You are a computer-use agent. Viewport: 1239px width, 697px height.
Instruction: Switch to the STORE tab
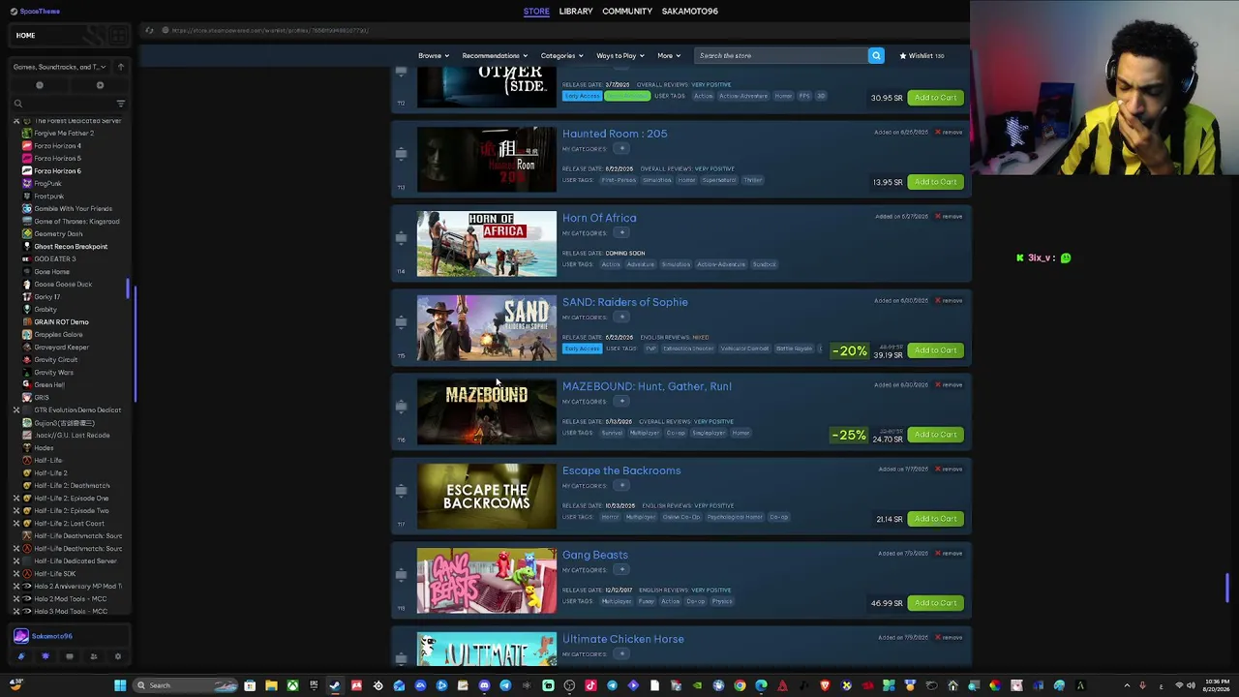point(536,12)
